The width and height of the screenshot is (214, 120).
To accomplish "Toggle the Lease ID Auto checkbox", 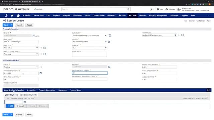I will click(x=34, y=36).
